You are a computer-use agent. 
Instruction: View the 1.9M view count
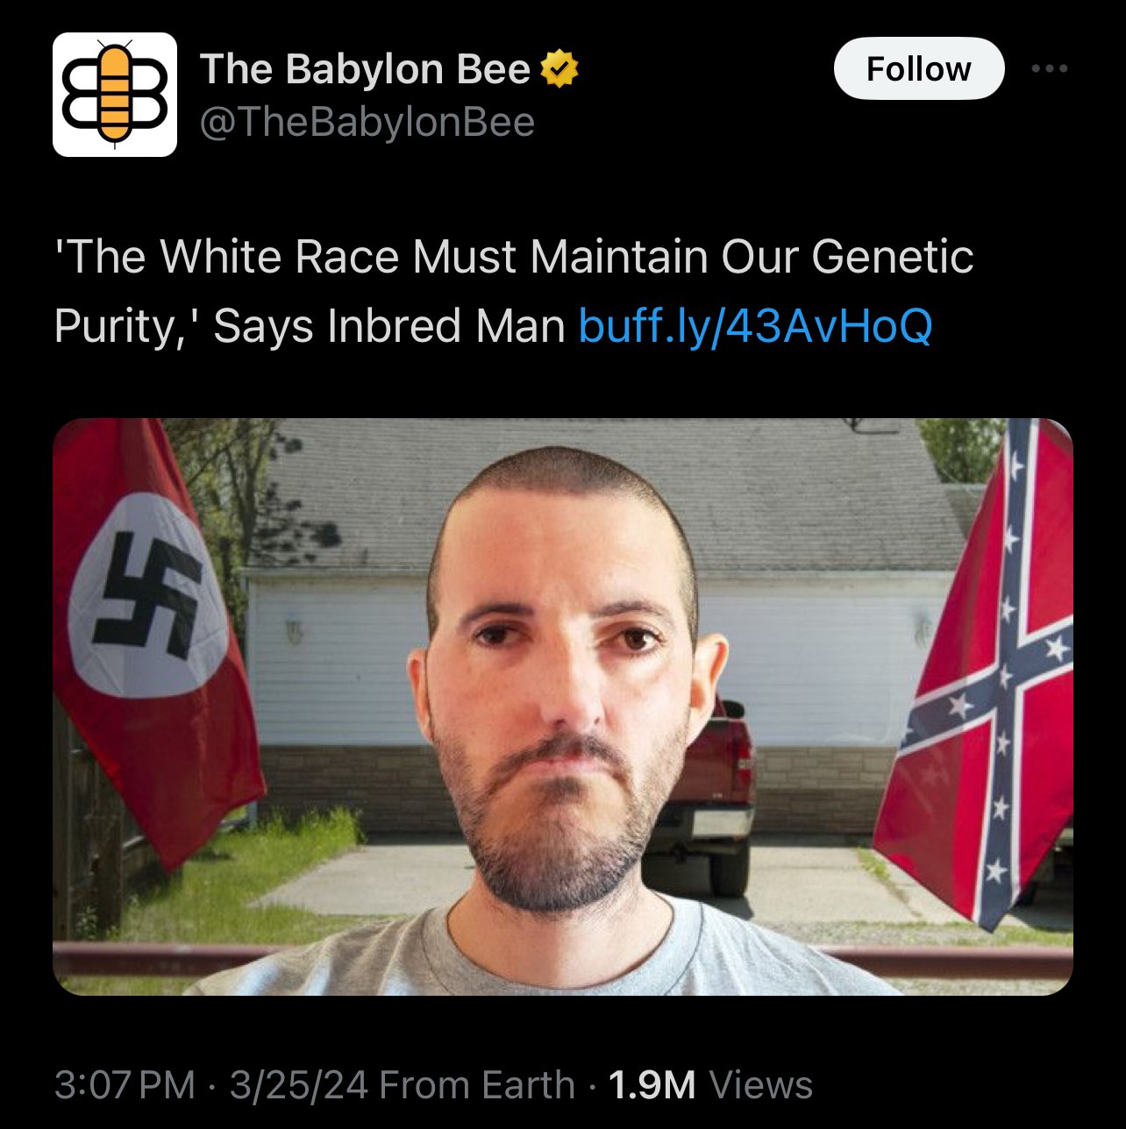tap(652, 1085)
